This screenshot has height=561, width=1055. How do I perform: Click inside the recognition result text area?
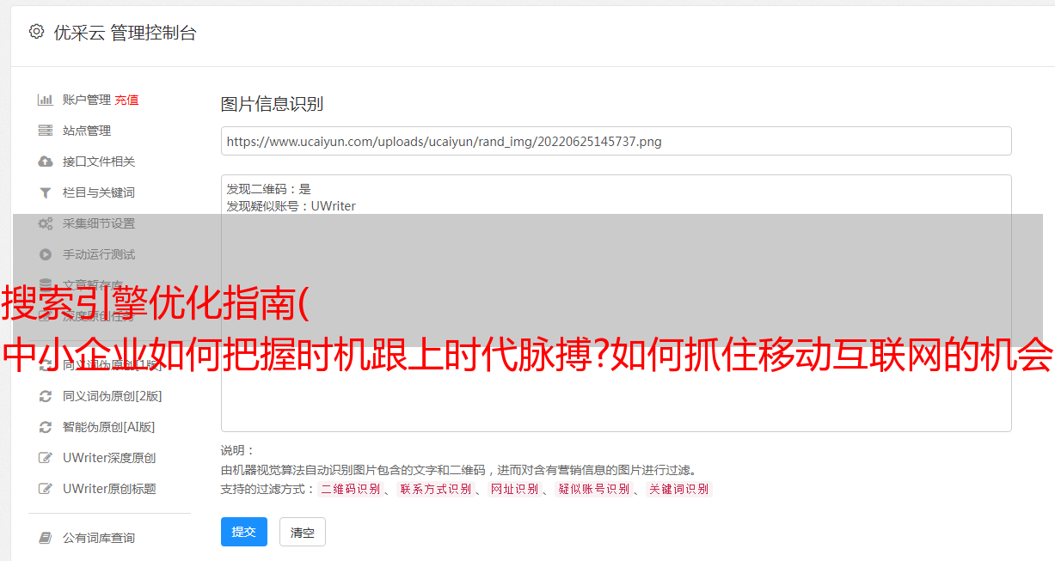(616, 303)
